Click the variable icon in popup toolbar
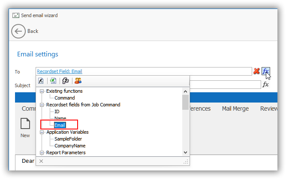The height and width of the screenshot is (179, 286). pyautogui.click(x=66, y=81)
